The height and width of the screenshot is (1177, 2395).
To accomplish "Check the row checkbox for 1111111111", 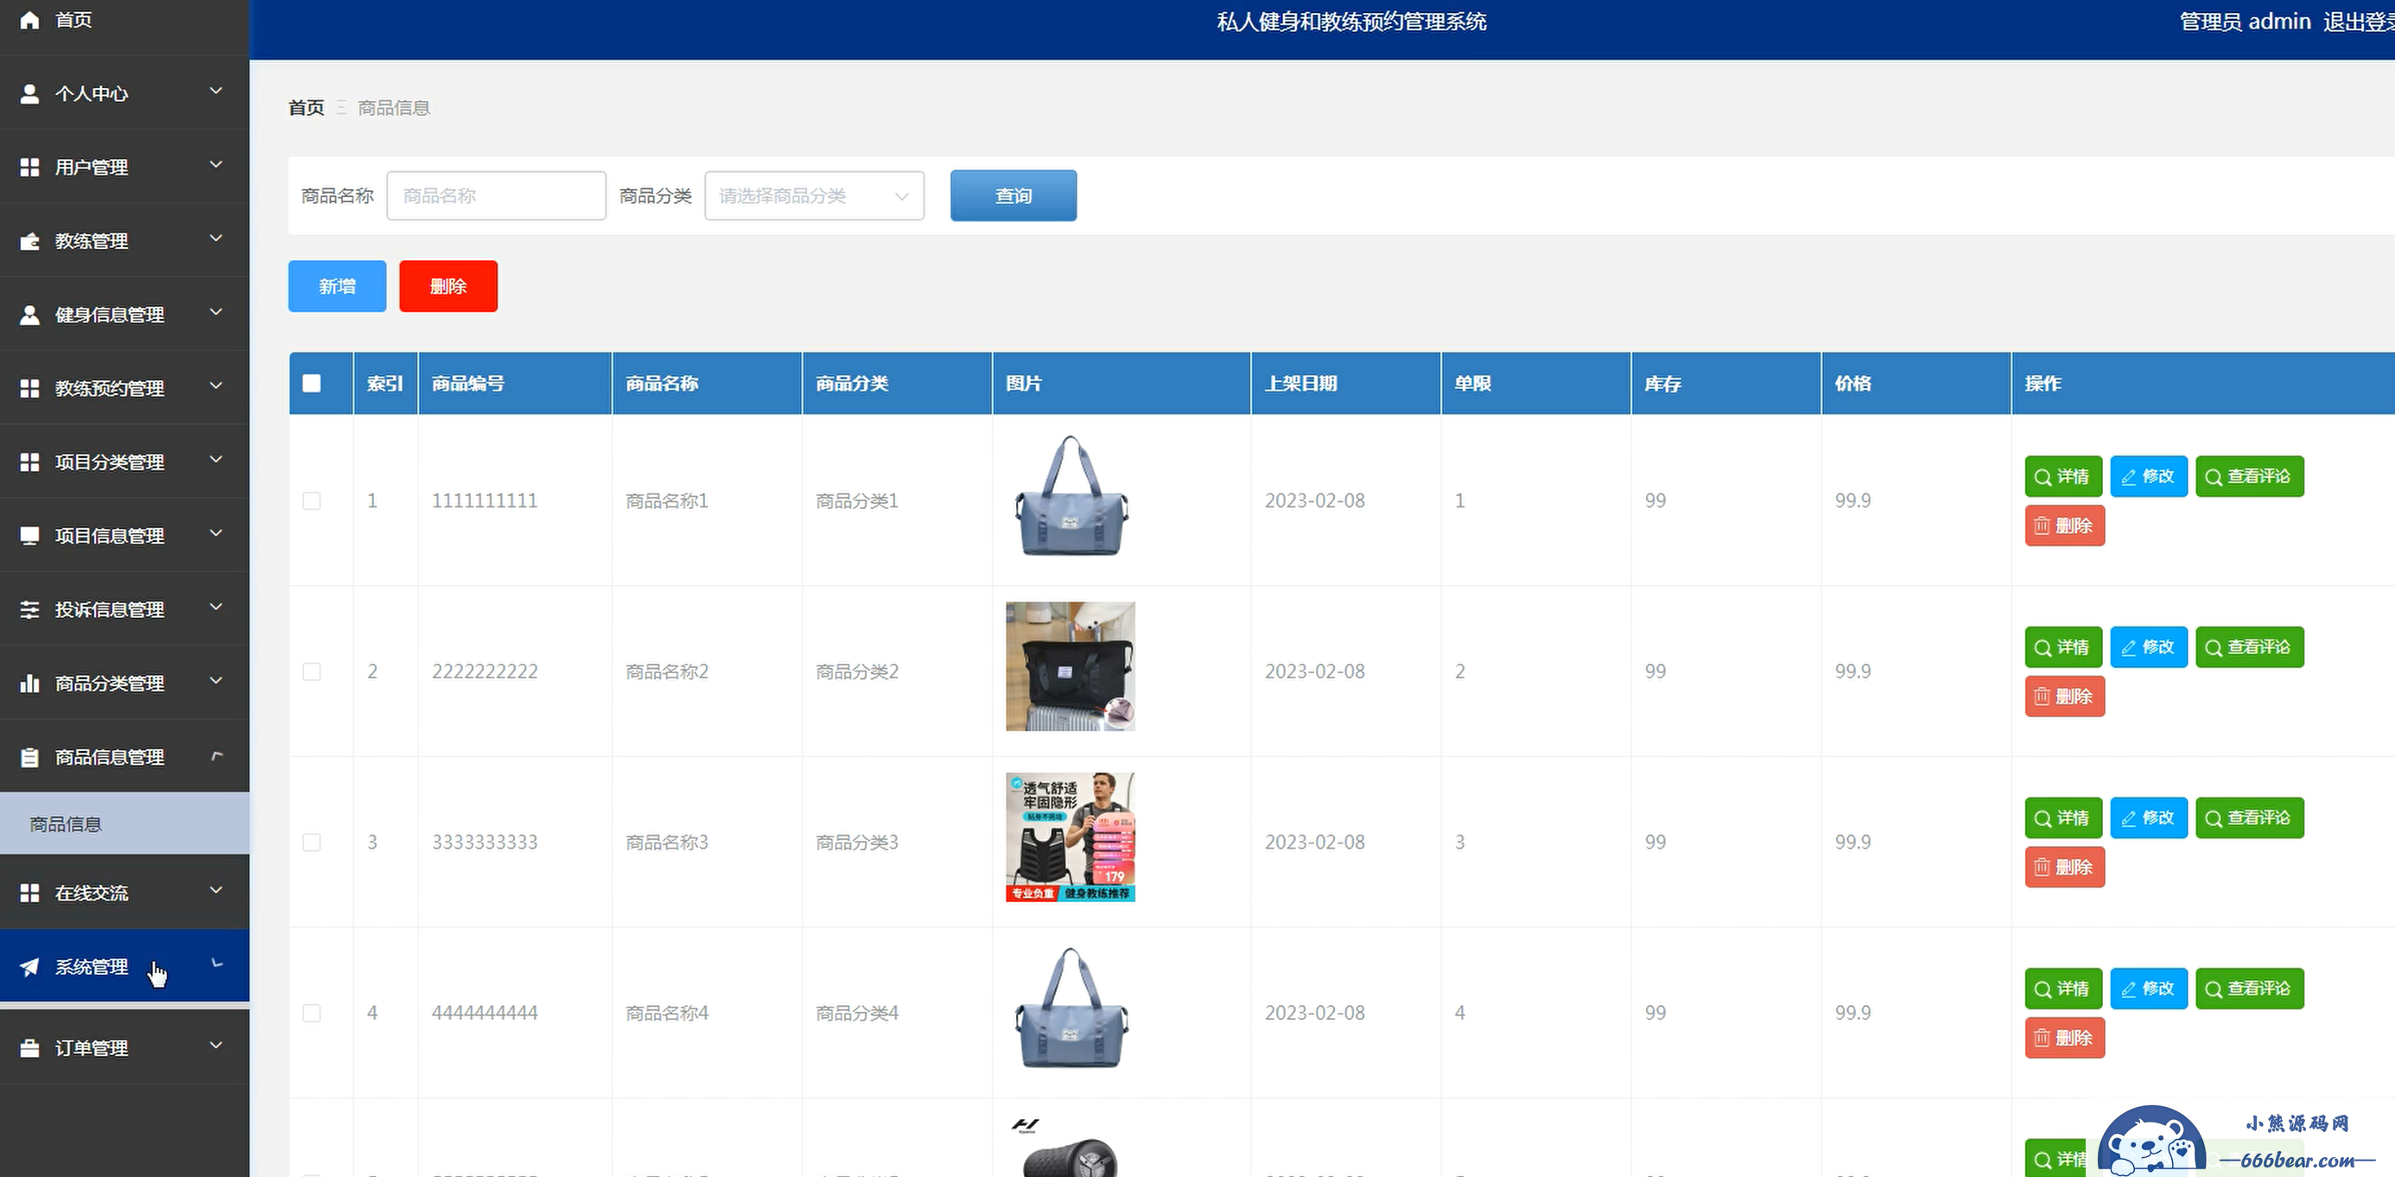I will point(311,501).
